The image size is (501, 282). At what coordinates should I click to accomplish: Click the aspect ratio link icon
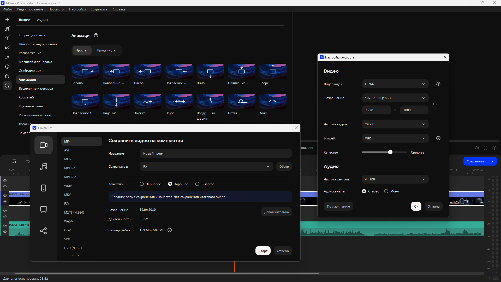(x=435, y=104)
